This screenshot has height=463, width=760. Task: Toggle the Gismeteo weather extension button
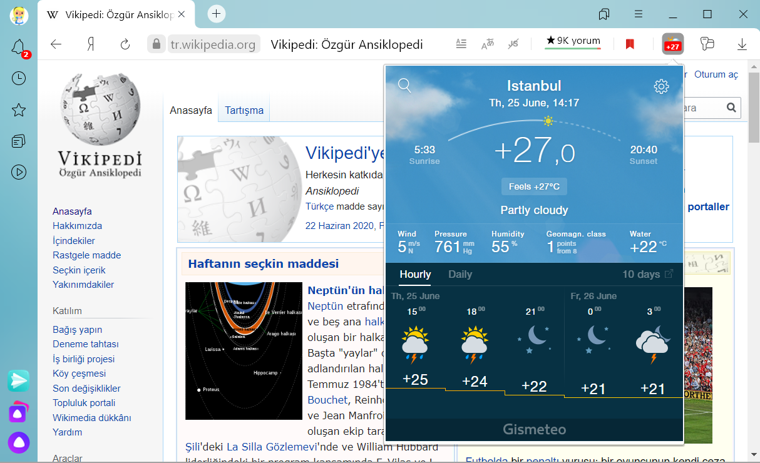click(673, 44)
